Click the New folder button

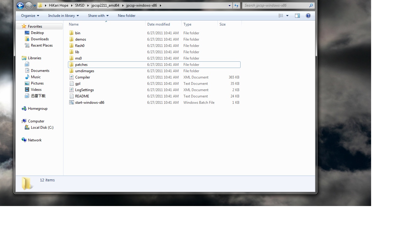coord(126,16)
